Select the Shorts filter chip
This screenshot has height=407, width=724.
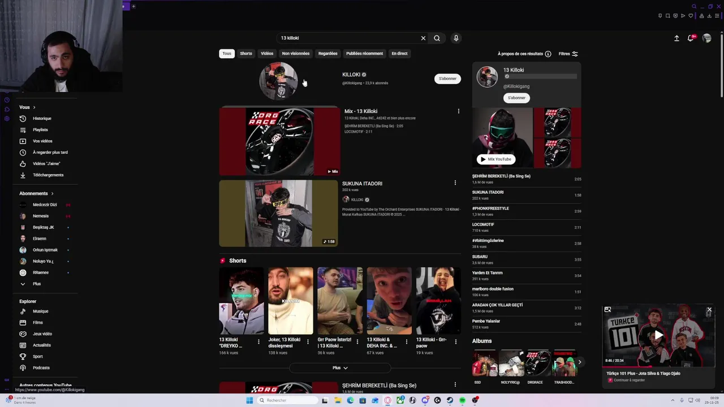coord(246,54)
